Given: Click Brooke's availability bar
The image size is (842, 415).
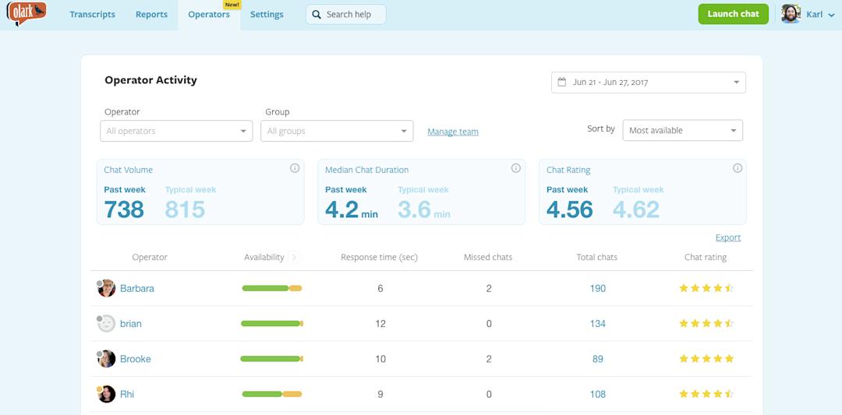Looking at the screenshot, I should point(272,359).
